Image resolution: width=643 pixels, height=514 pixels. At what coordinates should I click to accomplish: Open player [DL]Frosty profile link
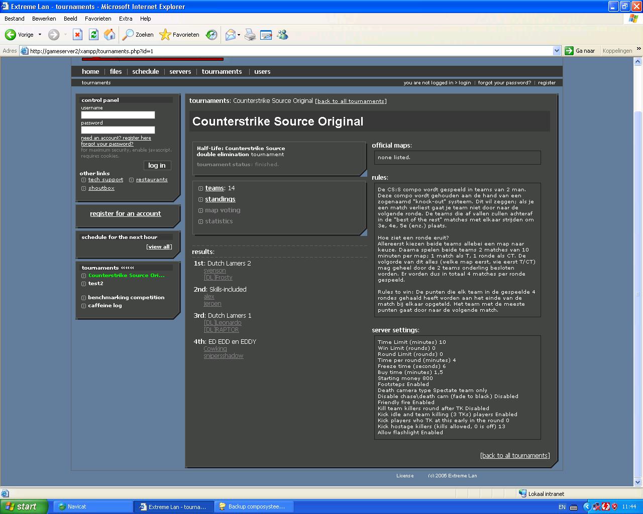click(x=218, y=278)
